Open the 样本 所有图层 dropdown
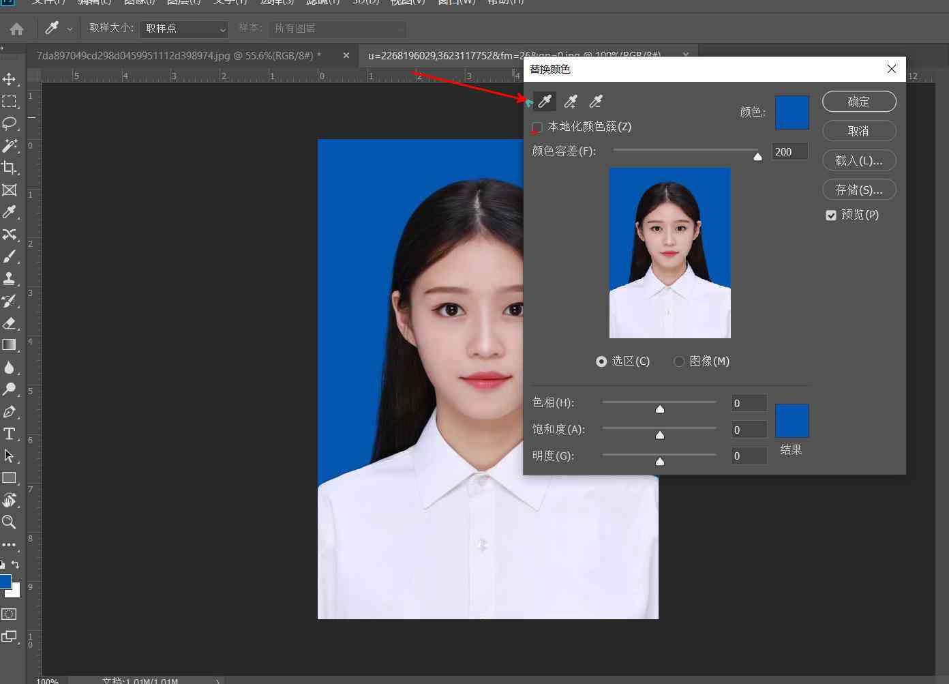The image size is (949, 684). pyautogui.click(x=337, y=29)
